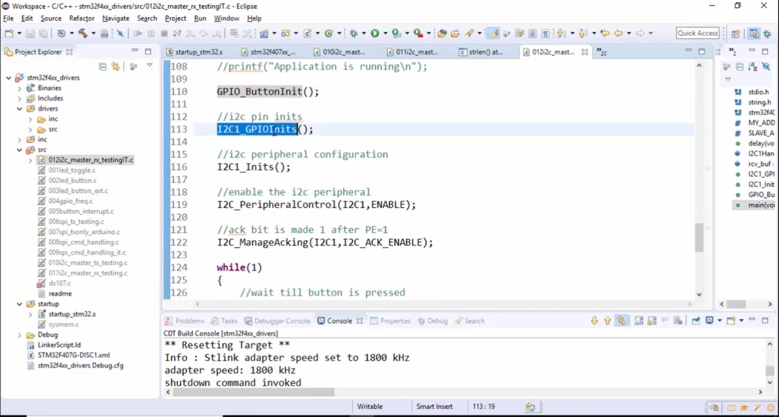
Task: Click Collapse All in Project Explorer
Action: (103, 66)
